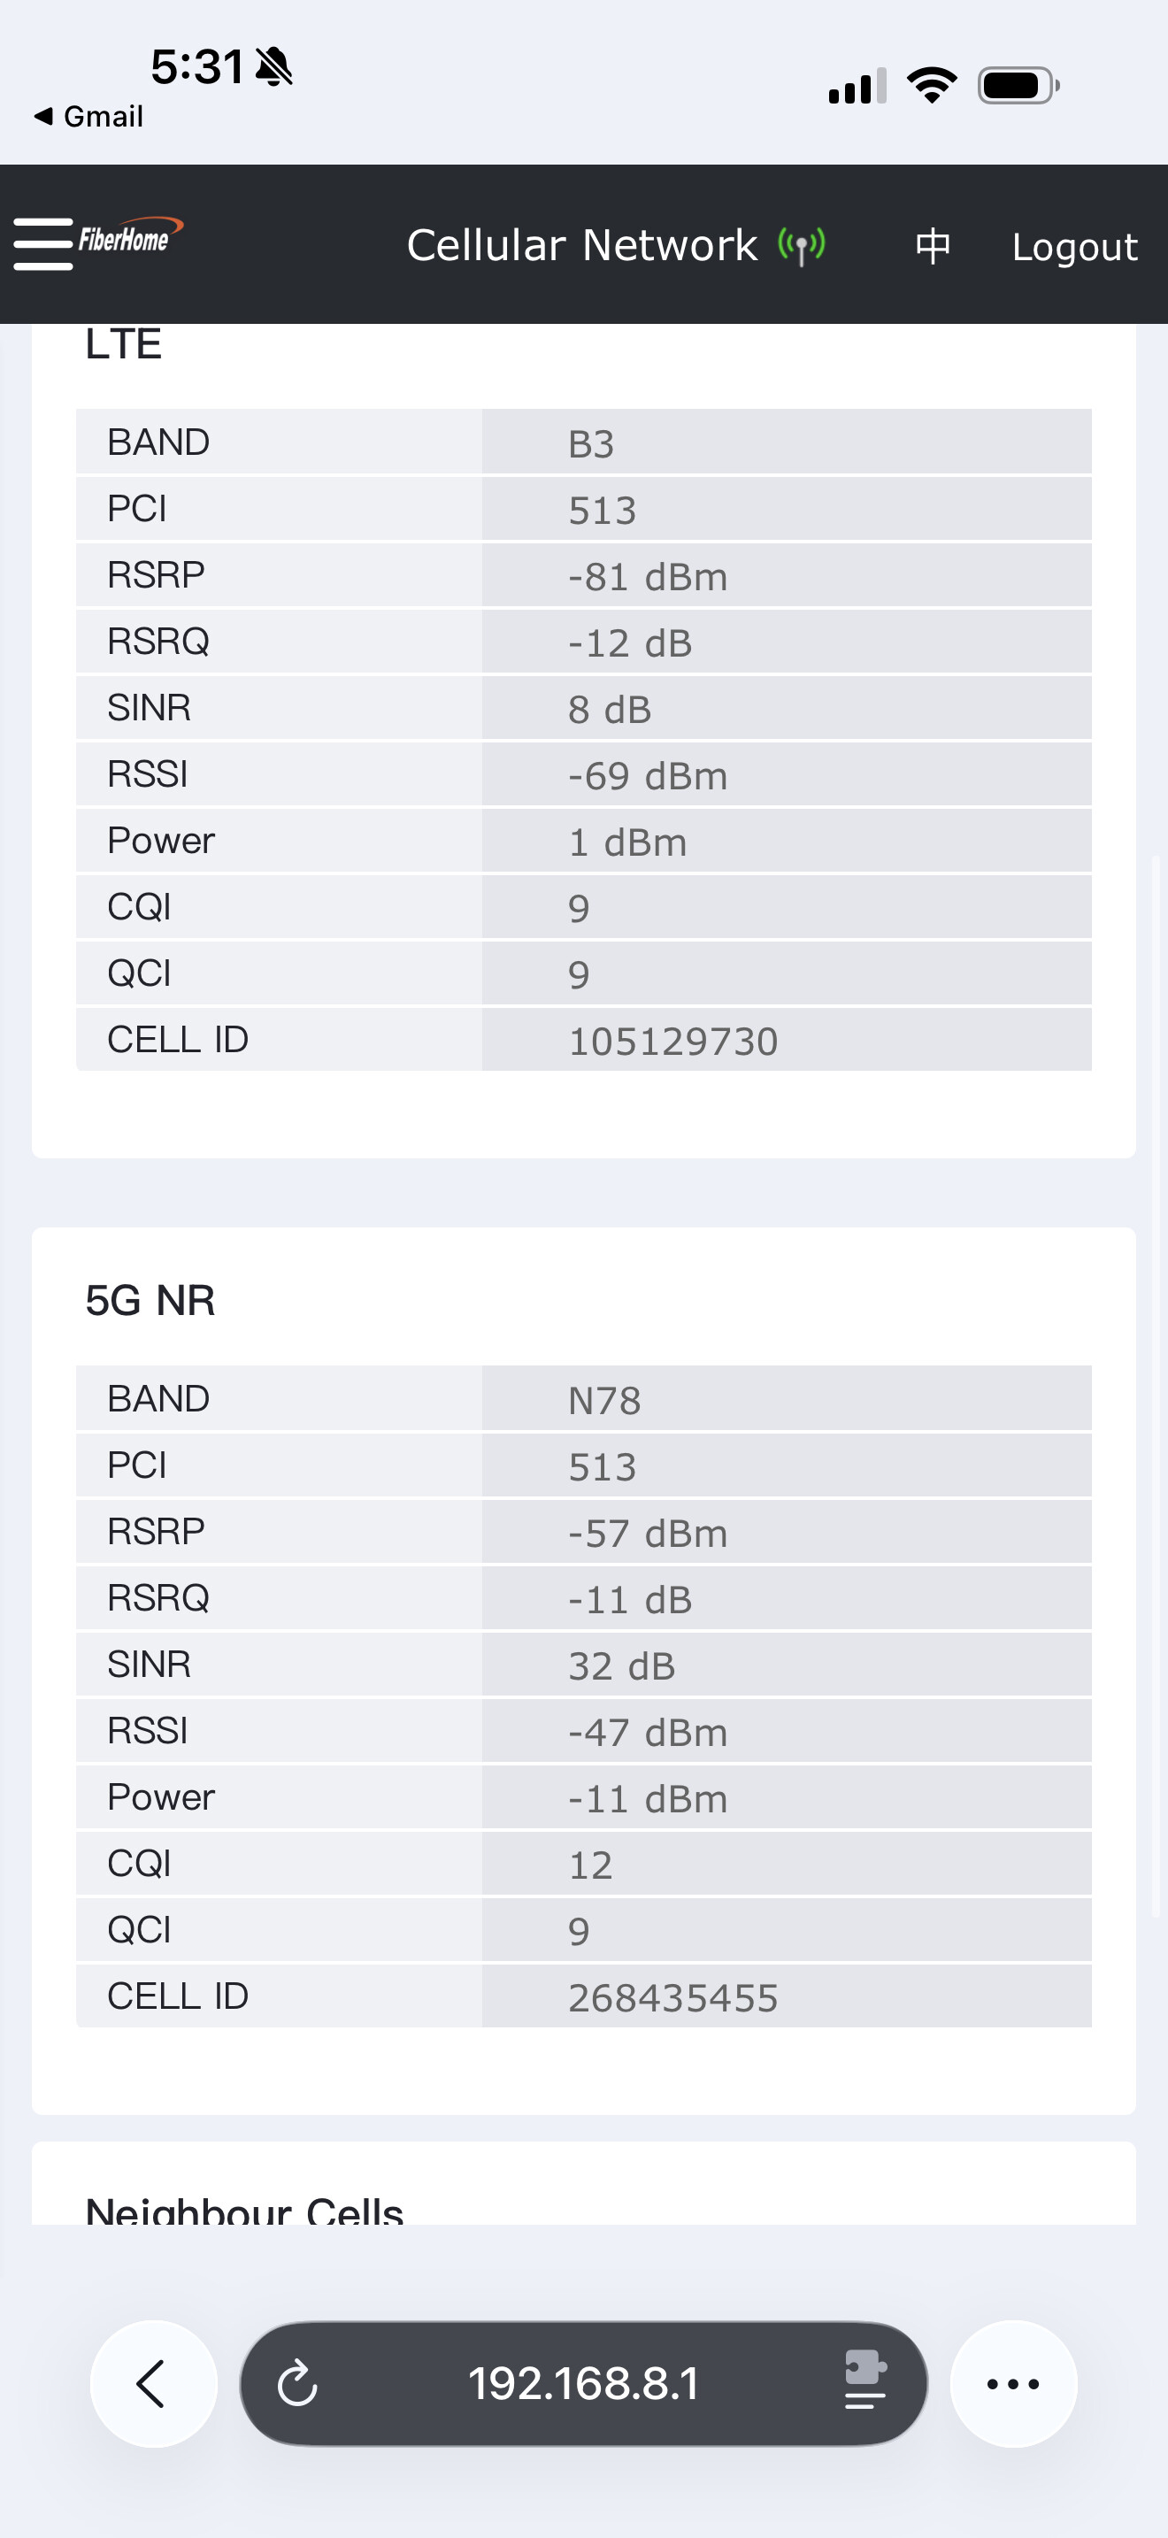Select the LTE CELL ID value 105129730
The height and width of the screenshot is (2538, 1168).
(x=672, y=1042)
